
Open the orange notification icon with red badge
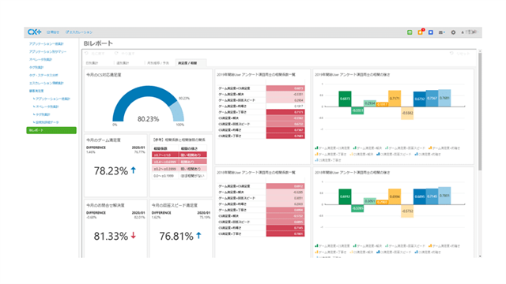(421, 32)
